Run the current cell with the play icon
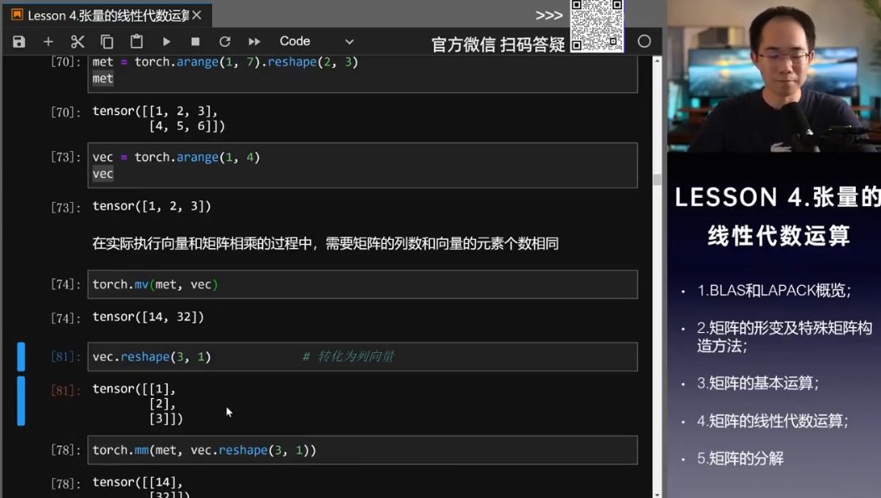 pos(165,40)
